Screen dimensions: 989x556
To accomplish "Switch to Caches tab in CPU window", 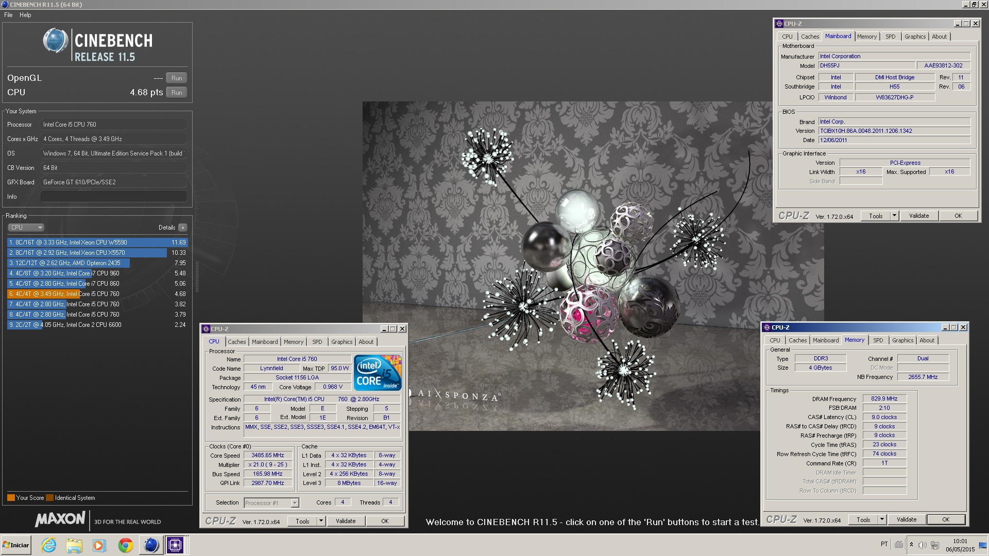I will (237, 342).
